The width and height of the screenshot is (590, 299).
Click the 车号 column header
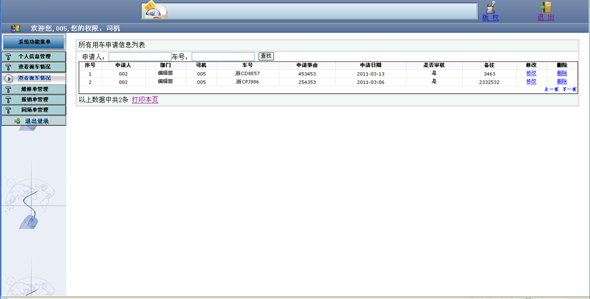point(247,65)
